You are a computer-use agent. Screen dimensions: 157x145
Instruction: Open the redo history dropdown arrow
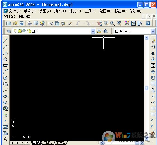93,23
